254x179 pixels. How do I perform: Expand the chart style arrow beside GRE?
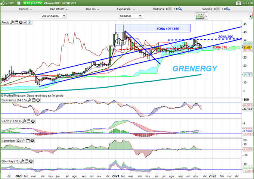click(x=7, y=3)
